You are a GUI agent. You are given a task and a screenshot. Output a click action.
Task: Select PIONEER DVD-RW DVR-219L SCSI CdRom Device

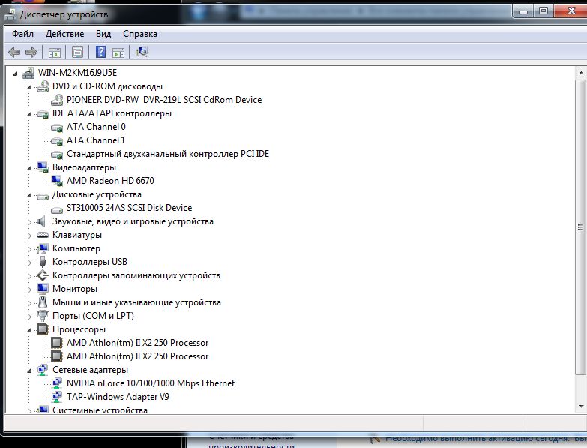point(164,100)
